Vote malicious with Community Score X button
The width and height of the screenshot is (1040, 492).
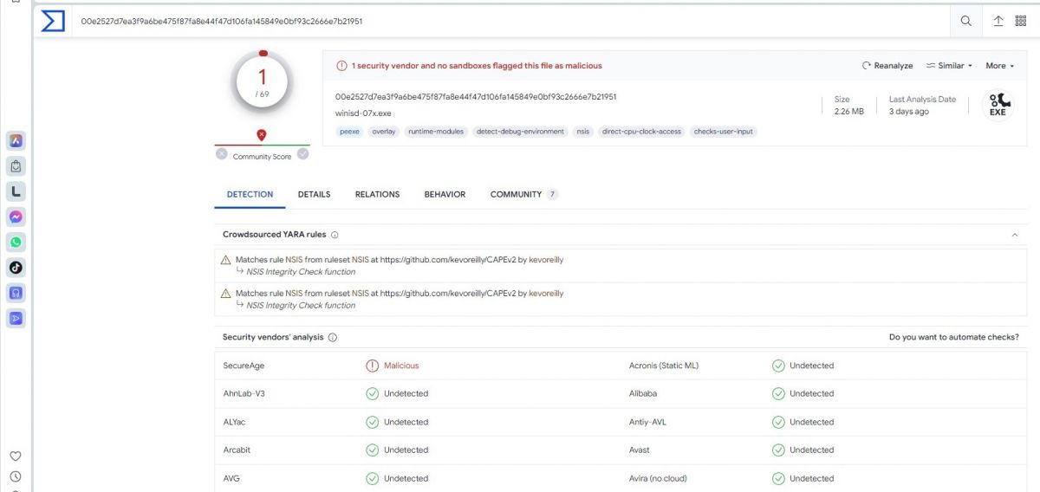click(x=222, y=154)
